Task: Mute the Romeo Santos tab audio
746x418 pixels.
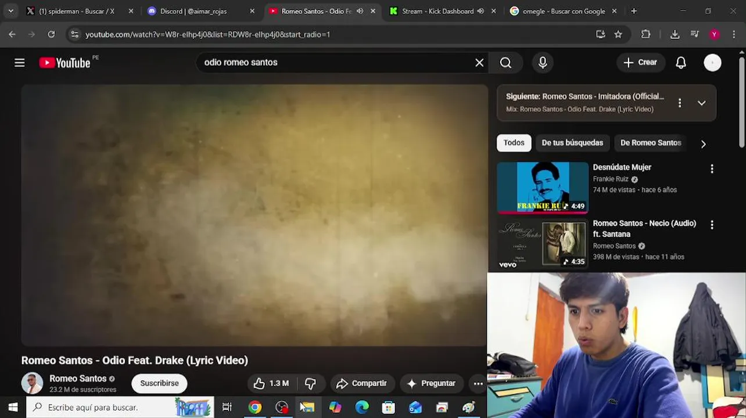Action: tap(360, 11)
